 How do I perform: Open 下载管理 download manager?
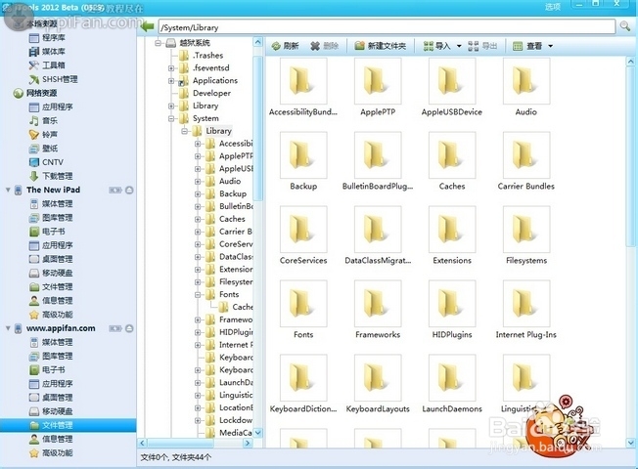[x=51, y=176]
